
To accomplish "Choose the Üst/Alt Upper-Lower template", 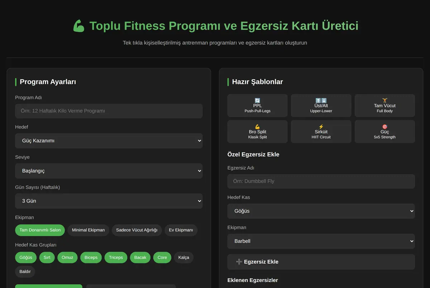I will click(321, 105).
